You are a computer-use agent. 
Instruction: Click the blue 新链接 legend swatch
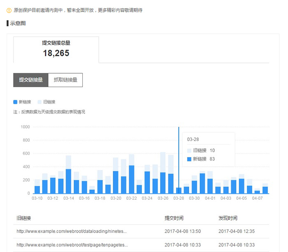16,102
